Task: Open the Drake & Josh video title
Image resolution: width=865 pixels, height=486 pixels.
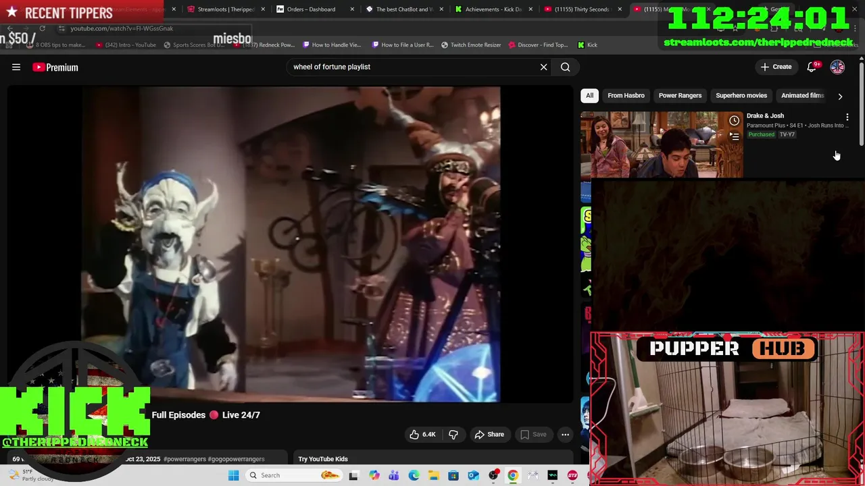Action: 765,116
